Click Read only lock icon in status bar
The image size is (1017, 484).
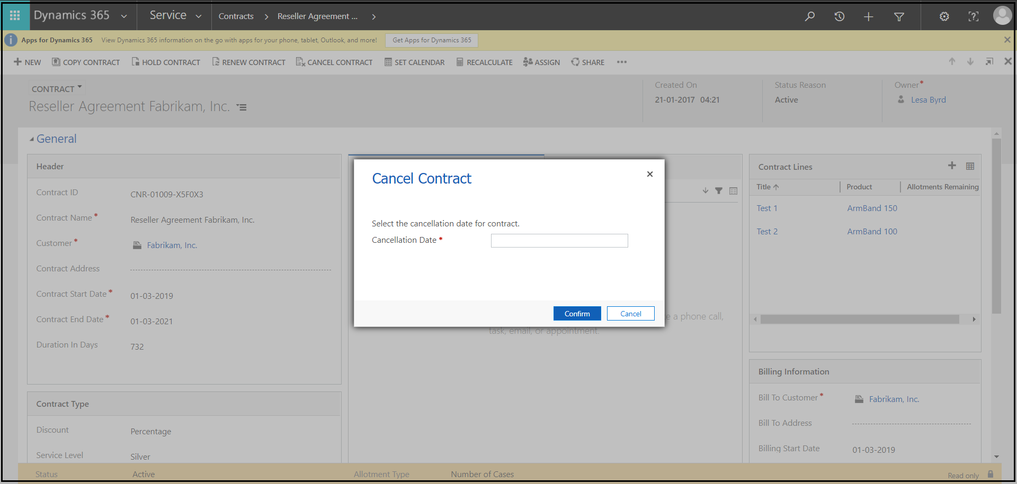(991, 474)
